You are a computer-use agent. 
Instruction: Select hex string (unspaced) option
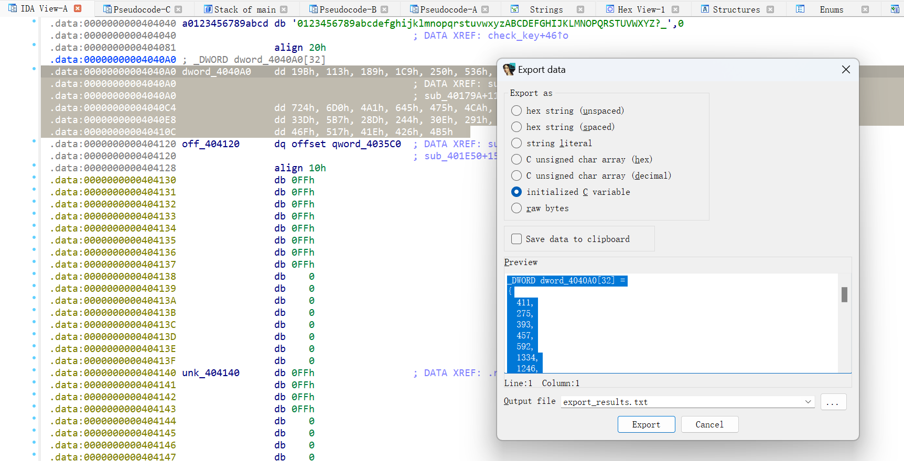click(516, 111)
